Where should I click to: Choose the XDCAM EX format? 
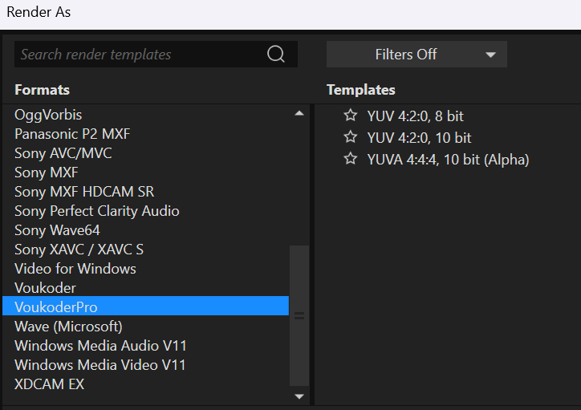pos(50,384)
